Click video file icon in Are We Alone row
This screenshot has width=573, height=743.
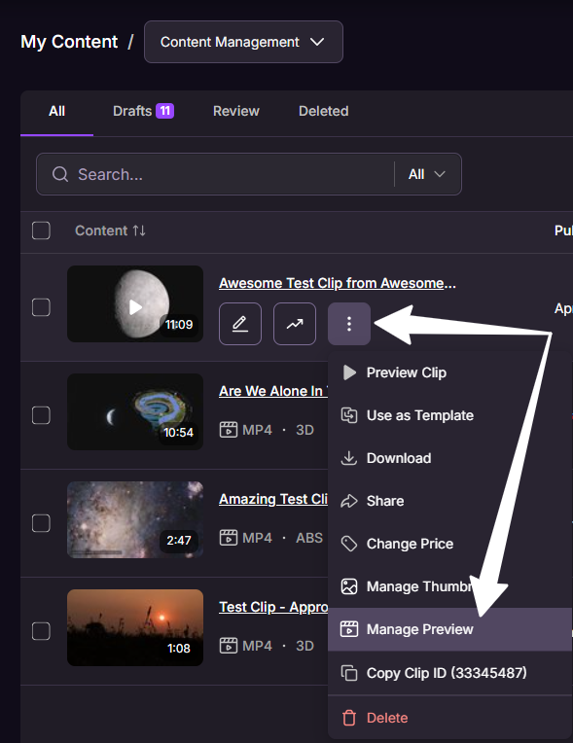[229, 430]
